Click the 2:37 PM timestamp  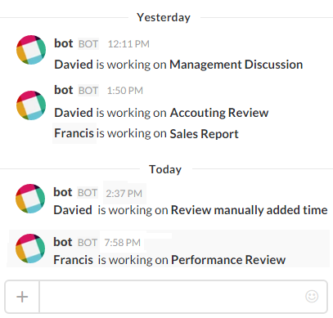(124, 194)
